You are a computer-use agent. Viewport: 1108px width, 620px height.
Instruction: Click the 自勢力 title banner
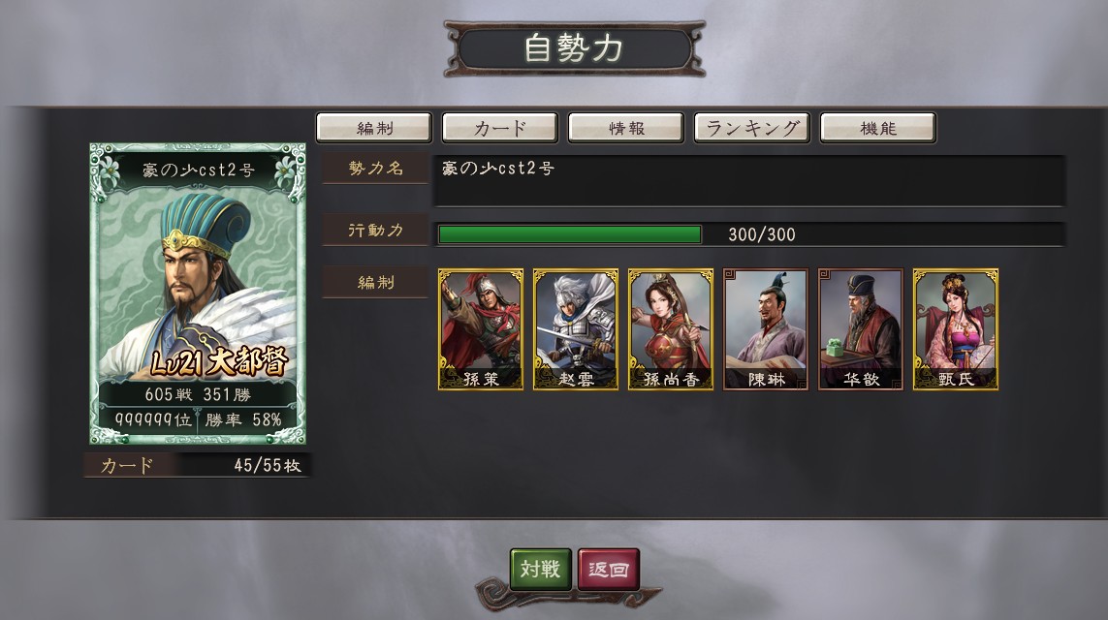click(x=574, y=48)
